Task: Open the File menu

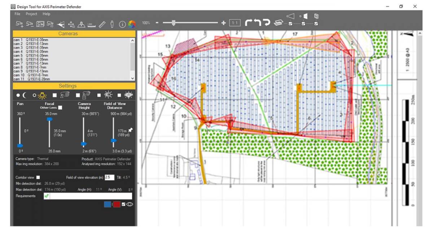Action: (x=17, y=14)
